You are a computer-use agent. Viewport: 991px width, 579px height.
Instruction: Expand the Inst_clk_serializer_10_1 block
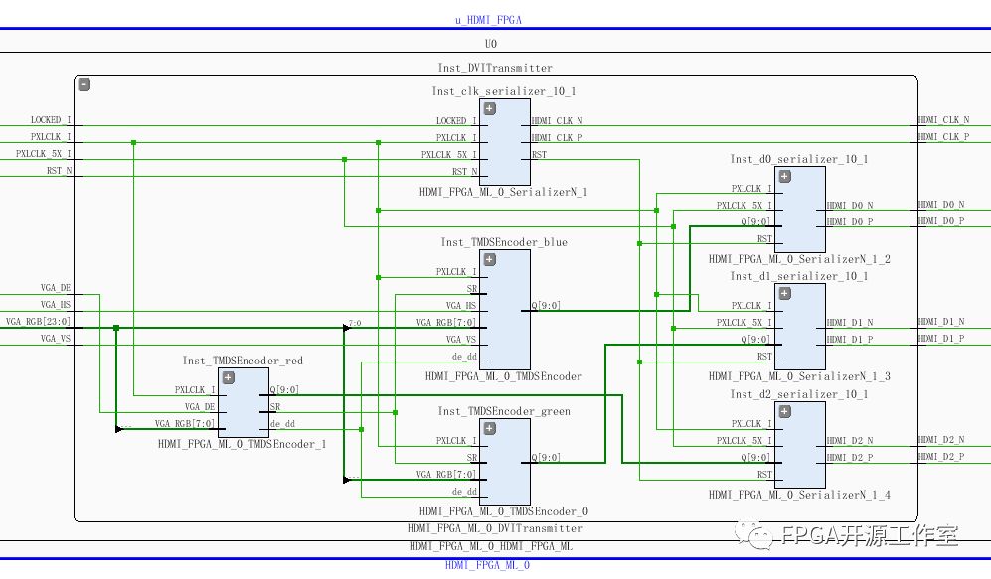(489, 107)
